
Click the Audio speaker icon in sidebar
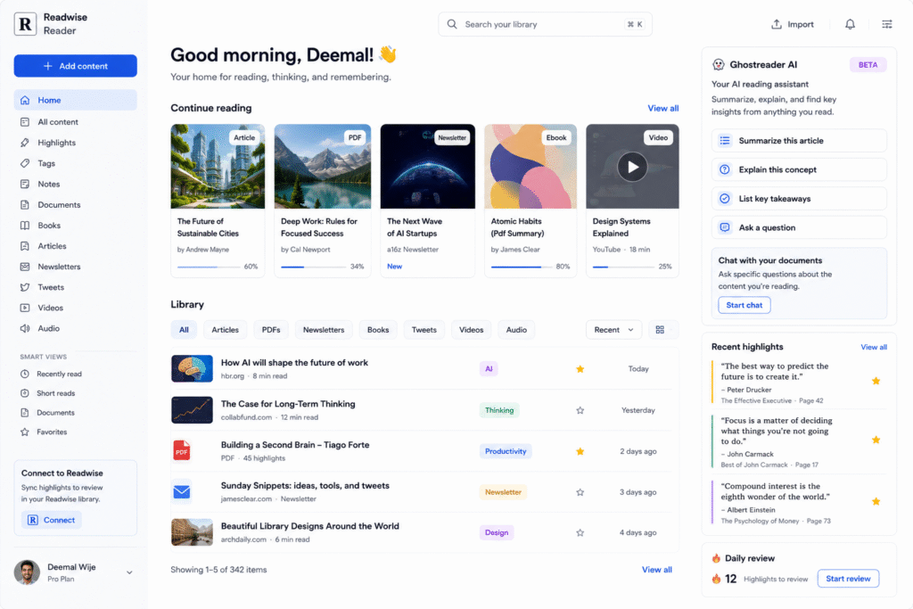coord(24,328)
